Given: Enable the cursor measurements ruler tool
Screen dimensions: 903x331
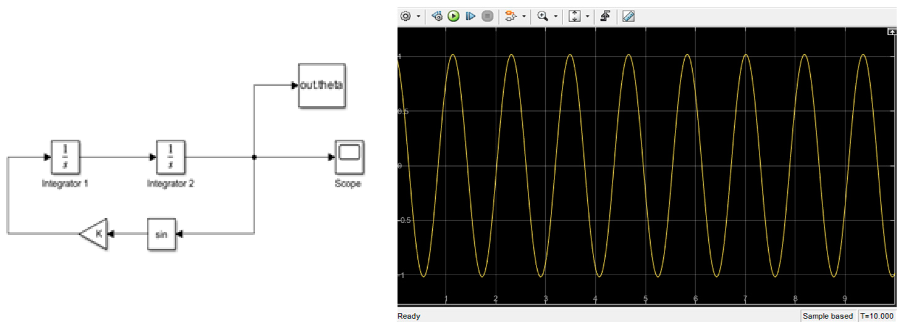Looking at the screenshot, I should coord(628,16).
